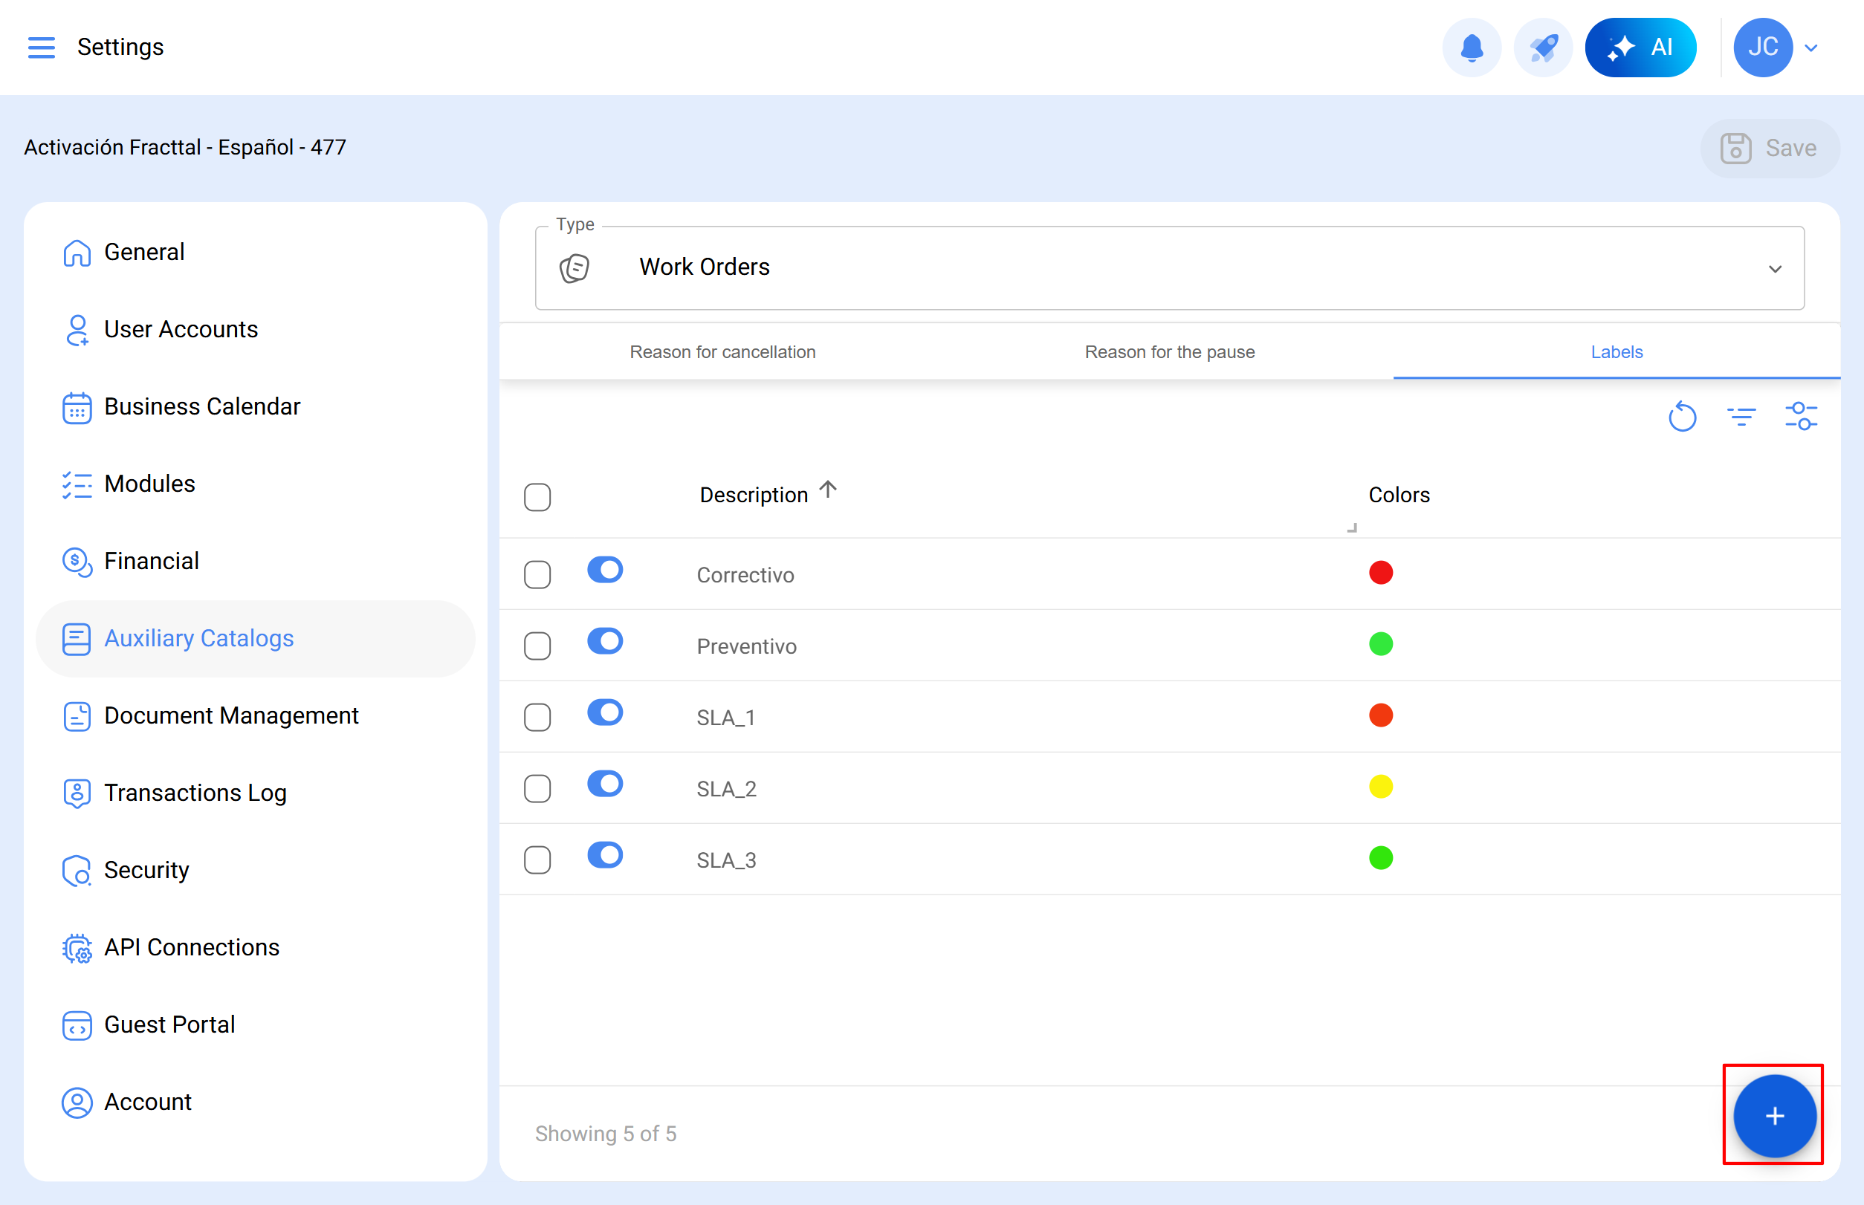Viewport: 1864px width, 1205px height.
Task: Open API Connections settings
Action: pyautogui.click(x=191, y=946)
